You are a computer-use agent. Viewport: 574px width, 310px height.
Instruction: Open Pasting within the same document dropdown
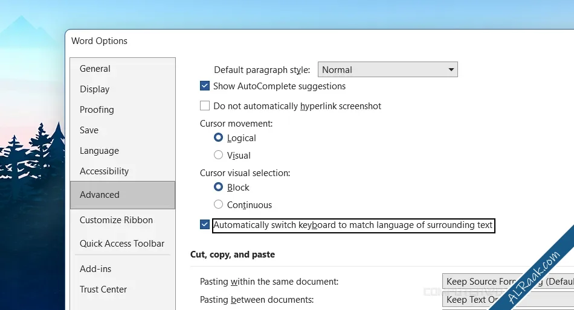[x=508, y=282]
